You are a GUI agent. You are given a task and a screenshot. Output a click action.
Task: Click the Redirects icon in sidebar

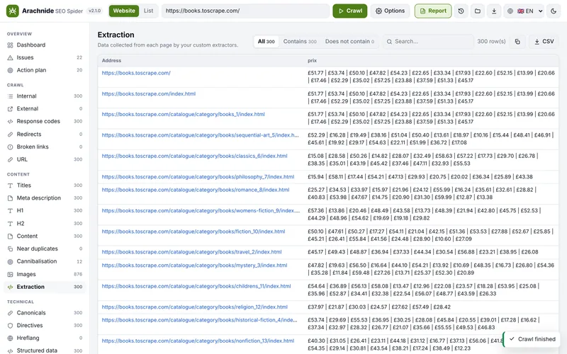(x=10, y=134)
